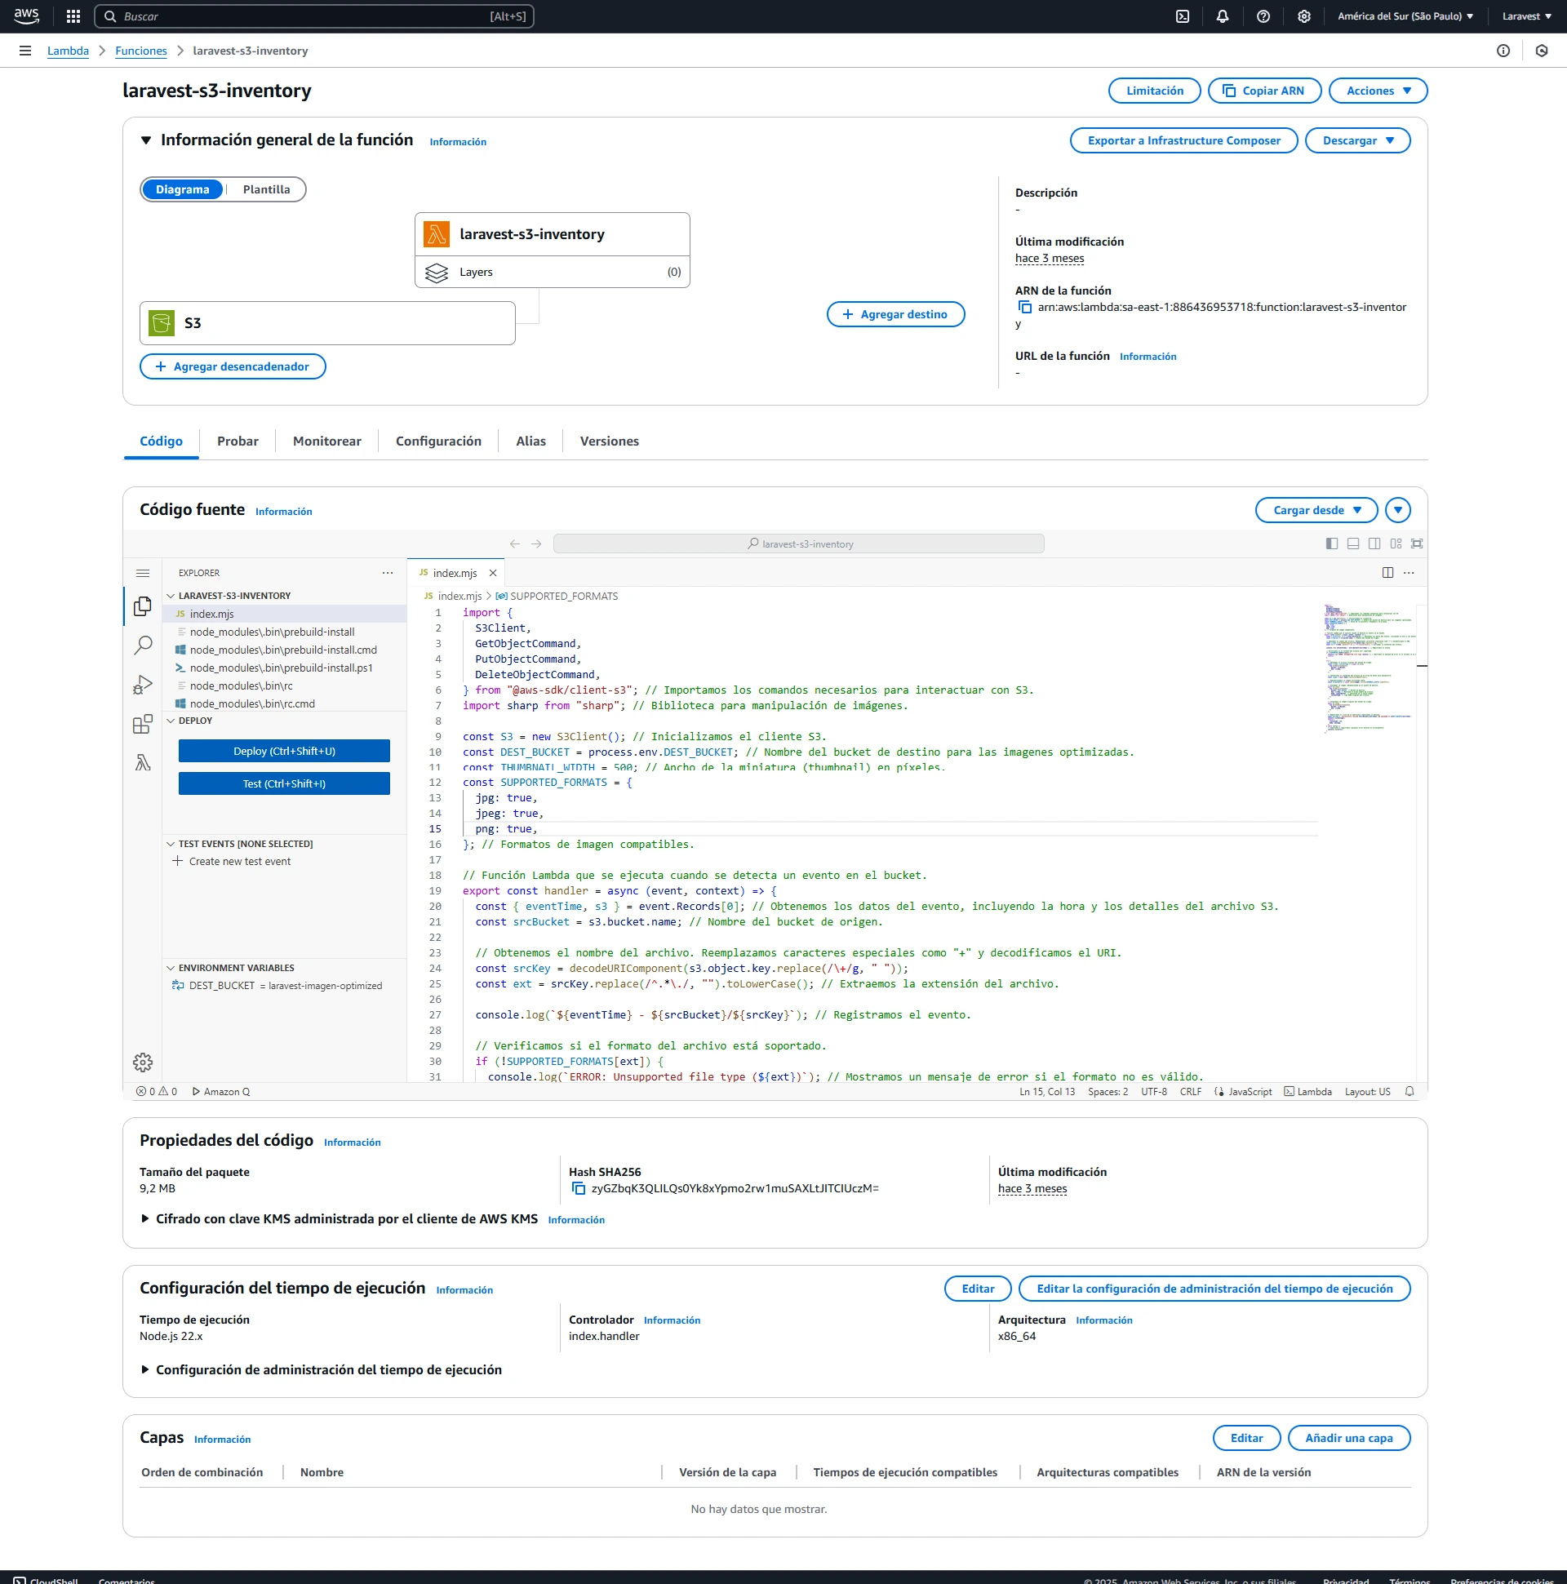Open editor settings gear icon
The width and height of the screenshot is (1567, 1584).
[x=143, y=1063]
